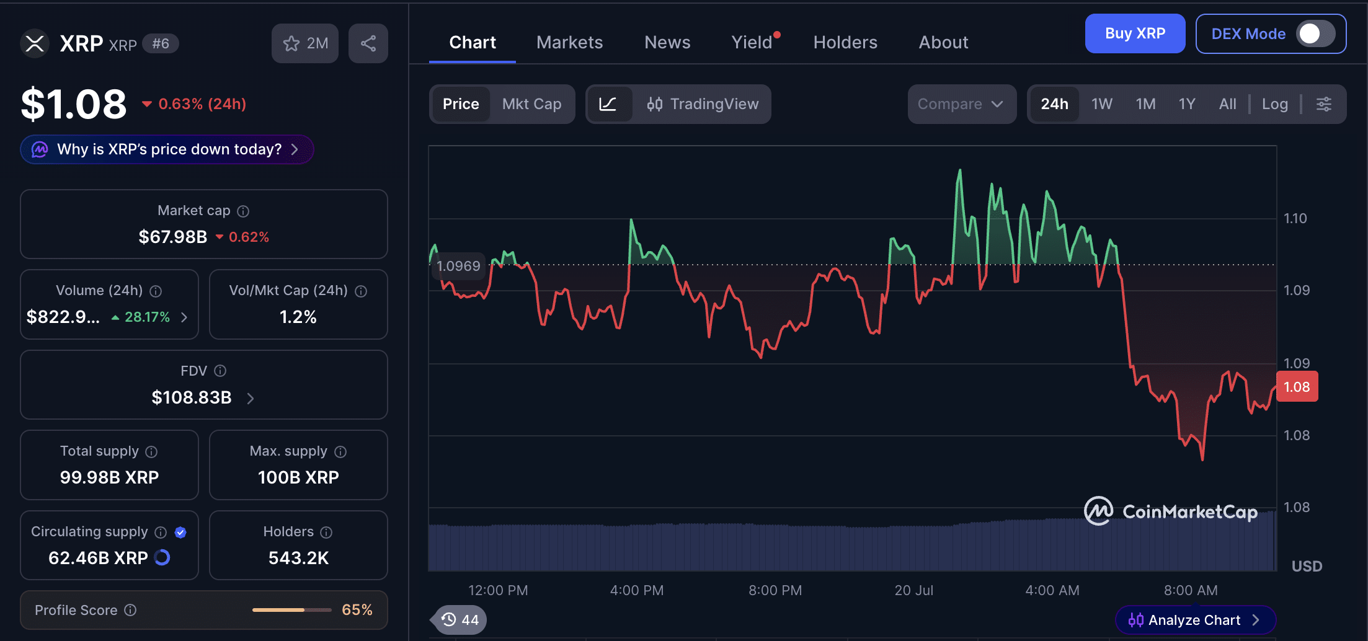Image resolution: width=1368 pixels, height=641 pixels.
Task: Open Holders tab
Action: tap(845, 42)
